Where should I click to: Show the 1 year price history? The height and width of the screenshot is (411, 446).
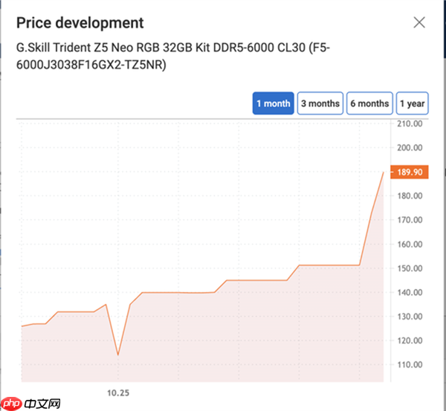[412, 103]
